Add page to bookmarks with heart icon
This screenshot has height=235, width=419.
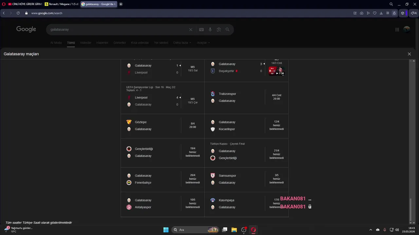tap(375, 13)
